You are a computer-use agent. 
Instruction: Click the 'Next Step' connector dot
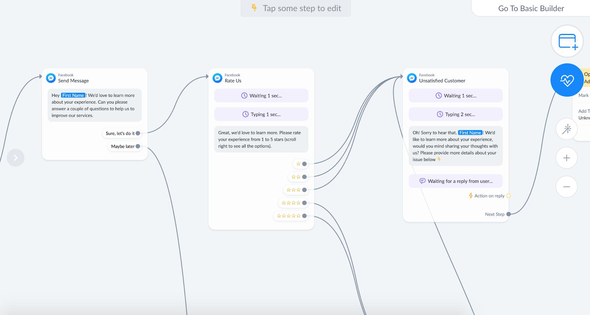[x=509, y=214]
